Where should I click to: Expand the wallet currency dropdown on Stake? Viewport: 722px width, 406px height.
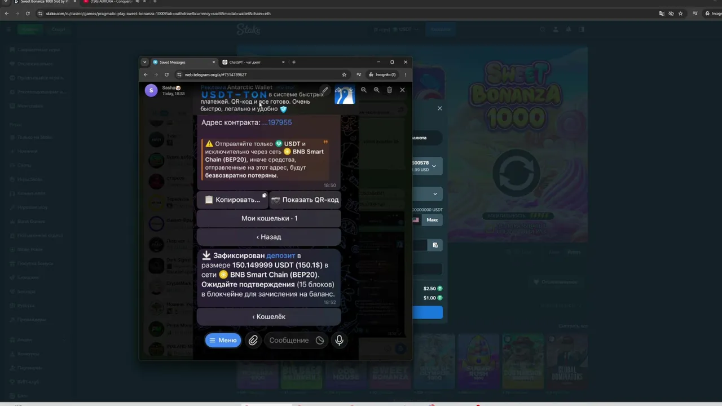tap(434, 166)
